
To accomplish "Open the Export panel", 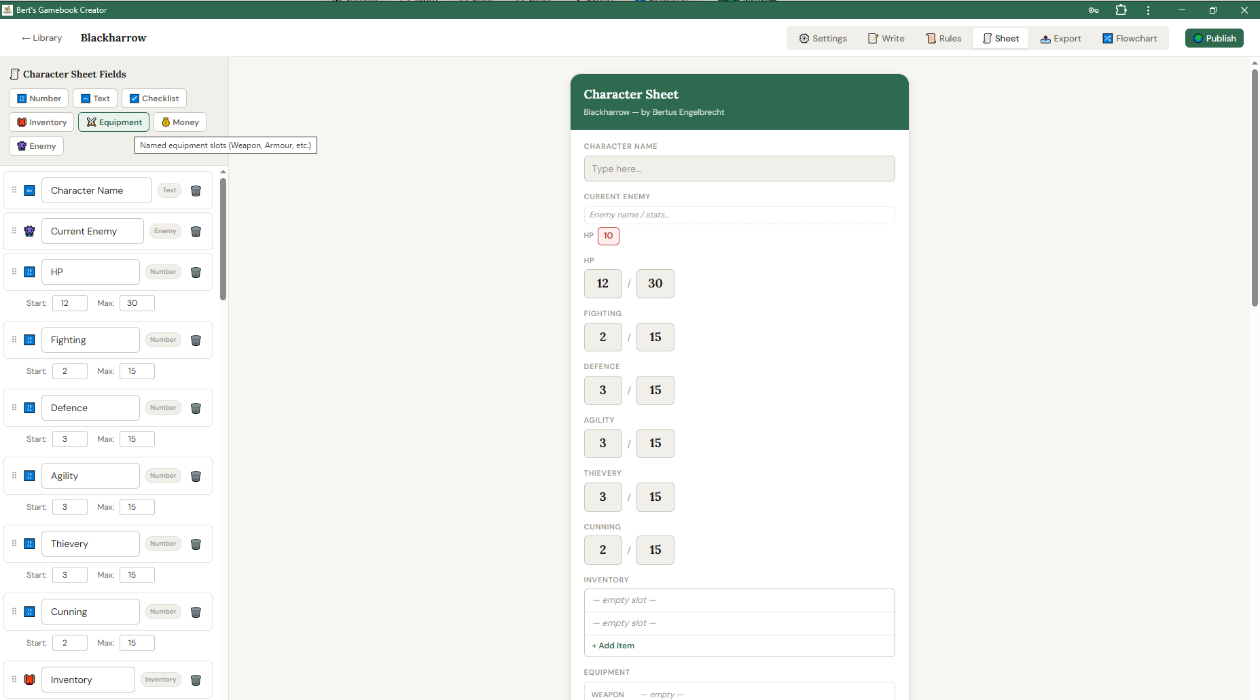I will [1061, 38].
